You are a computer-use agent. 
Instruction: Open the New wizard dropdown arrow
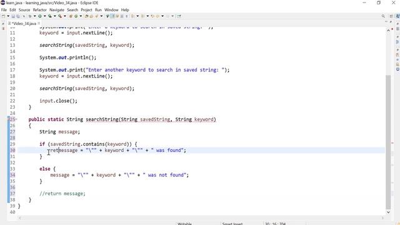coord(8,16)
